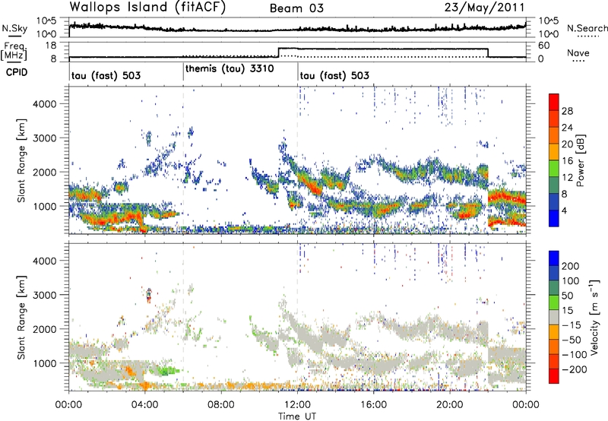Click the "18" tick on the frequency axis
The image size is (608, 421).
[x=51, y=46]
